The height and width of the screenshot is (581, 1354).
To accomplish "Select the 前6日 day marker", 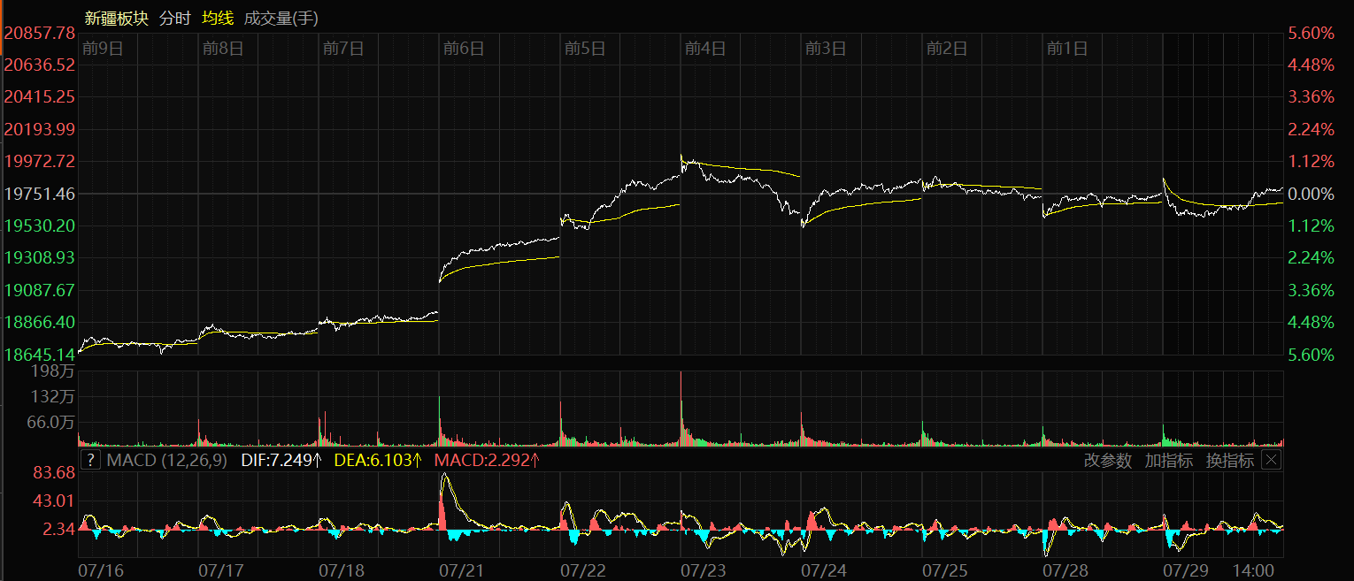I will [464, 49].
